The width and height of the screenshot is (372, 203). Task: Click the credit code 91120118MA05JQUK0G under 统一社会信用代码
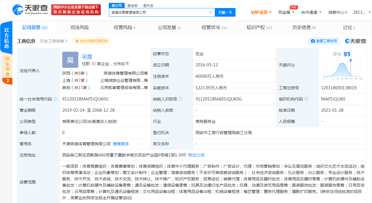tap(85, 99)
